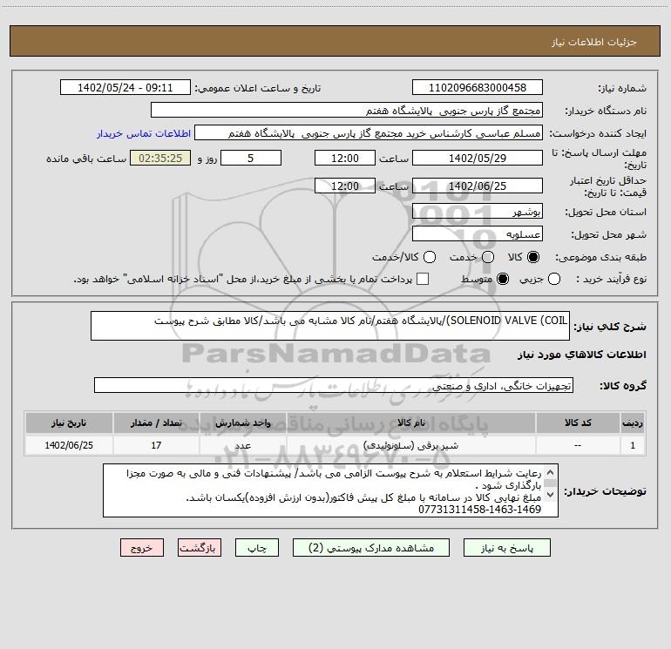This screenshot has height=649, width=671.
Task: Click the چاپ print button
Action: [x=257, y=548]
